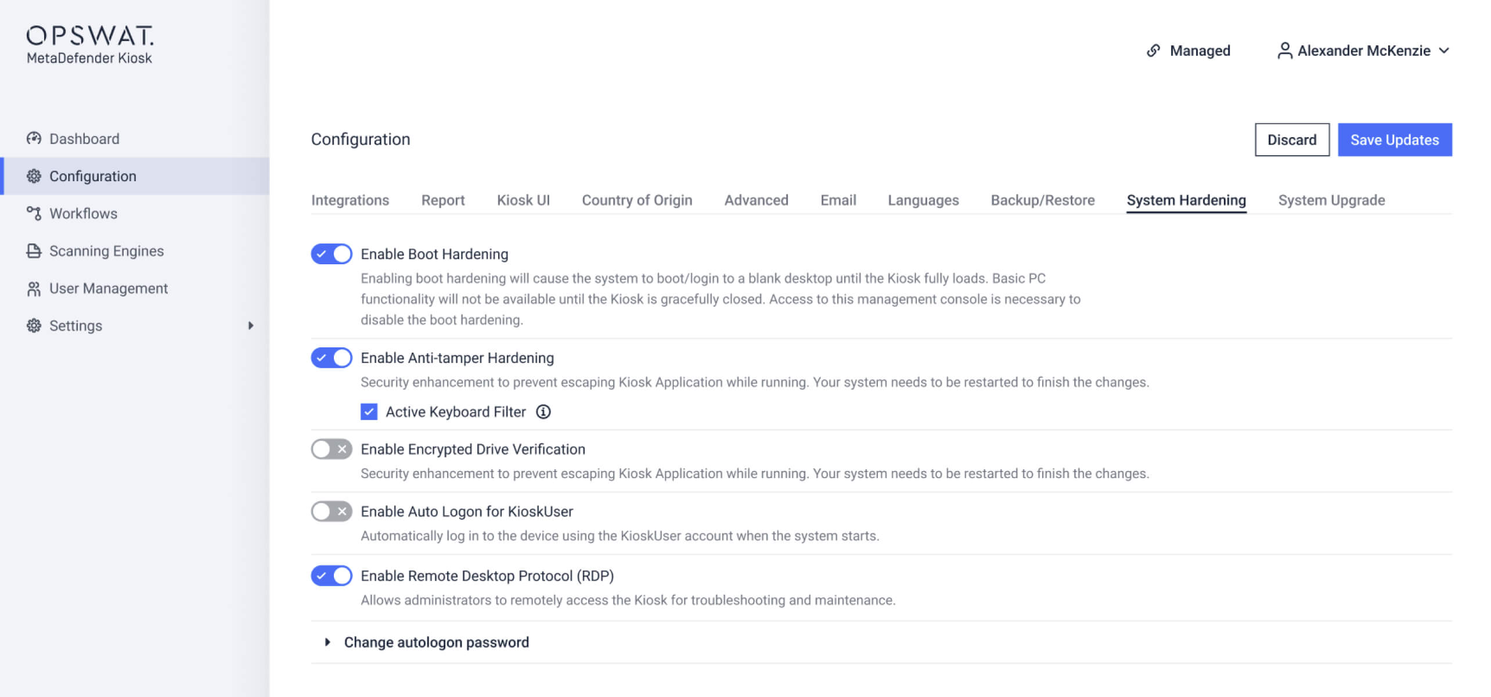Open the Alexander McKenzie account dropdown
The image size is (1491, 697).
click(x=1444, y=51)
